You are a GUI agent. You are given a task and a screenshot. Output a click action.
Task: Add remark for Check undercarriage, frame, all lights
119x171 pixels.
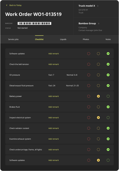[x=54, y=150]
